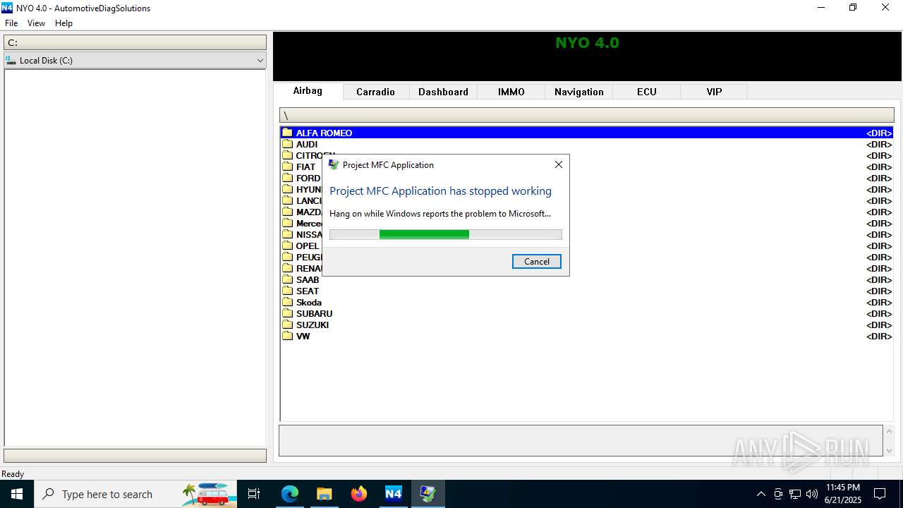Click the FIAT folder icon
Viewport: 903px width, 508px height.
click(x=287, y=167)
